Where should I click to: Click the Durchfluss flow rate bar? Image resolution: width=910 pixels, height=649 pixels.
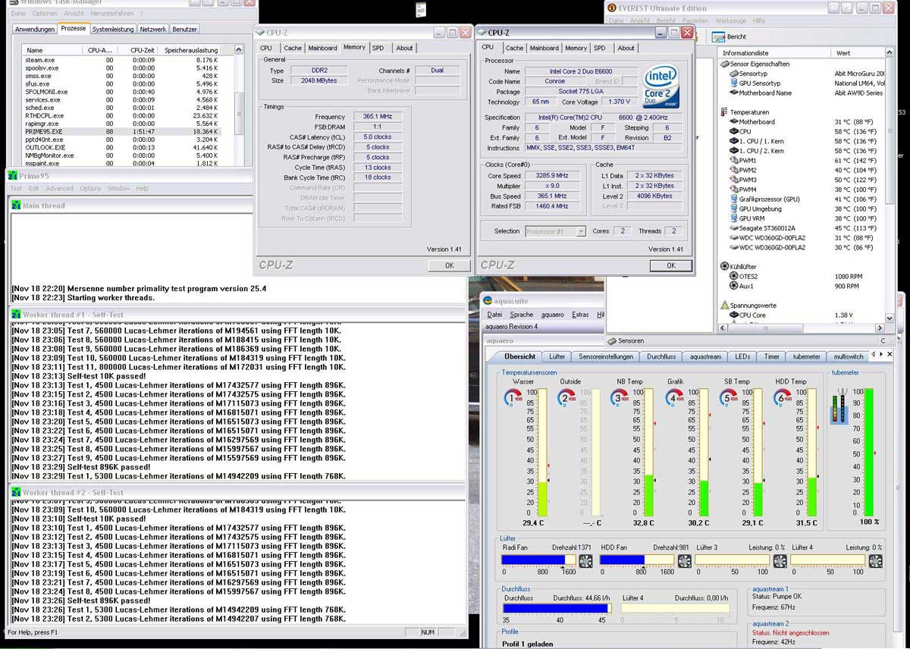coord(557,608)
